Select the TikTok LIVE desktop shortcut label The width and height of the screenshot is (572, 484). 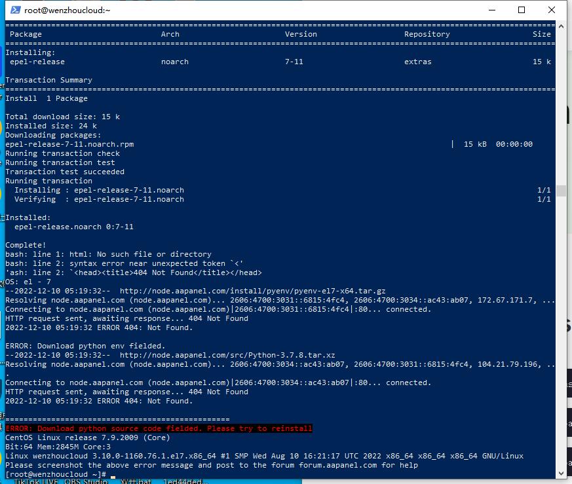pyautogui.click(x=36, y=481)
